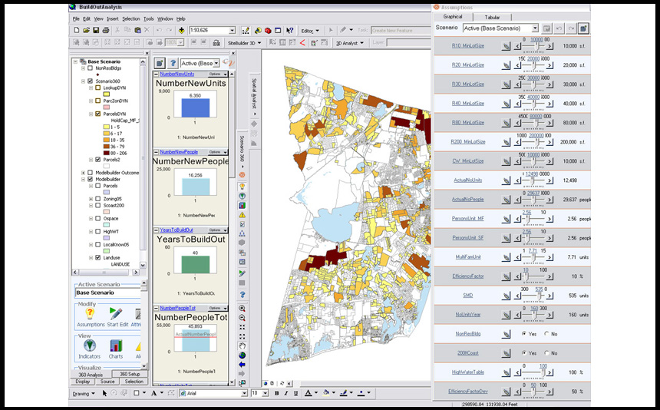Click the yellow warning alerts icon
660x410 pixels.
coord(242,215)
